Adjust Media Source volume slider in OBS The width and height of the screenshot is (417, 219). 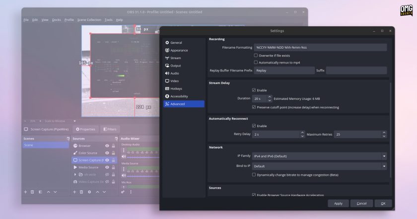tap(143, 176)
